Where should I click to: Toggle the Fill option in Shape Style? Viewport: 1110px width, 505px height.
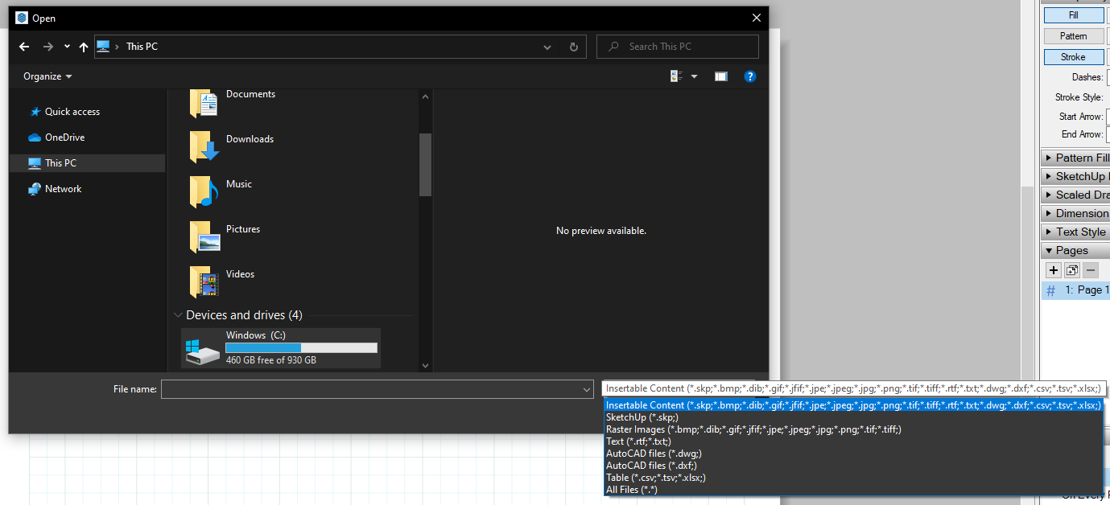[x=1074, y=14]
